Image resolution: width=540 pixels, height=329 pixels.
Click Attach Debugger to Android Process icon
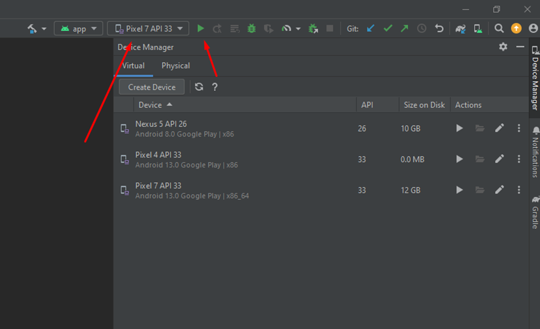[x=313, y=29]
